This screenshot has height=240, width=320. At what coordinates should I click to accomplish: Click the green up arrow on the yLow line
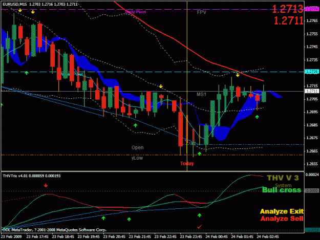click(x=199, y=154)
